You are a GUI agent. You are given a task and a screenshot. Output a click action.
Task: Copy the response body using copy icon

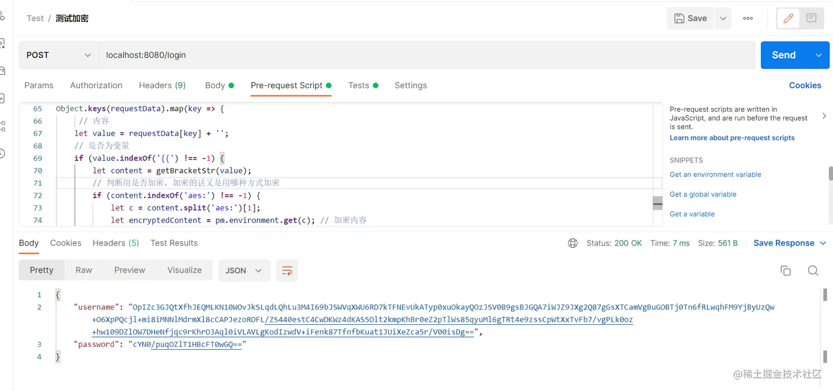[786, 270]
